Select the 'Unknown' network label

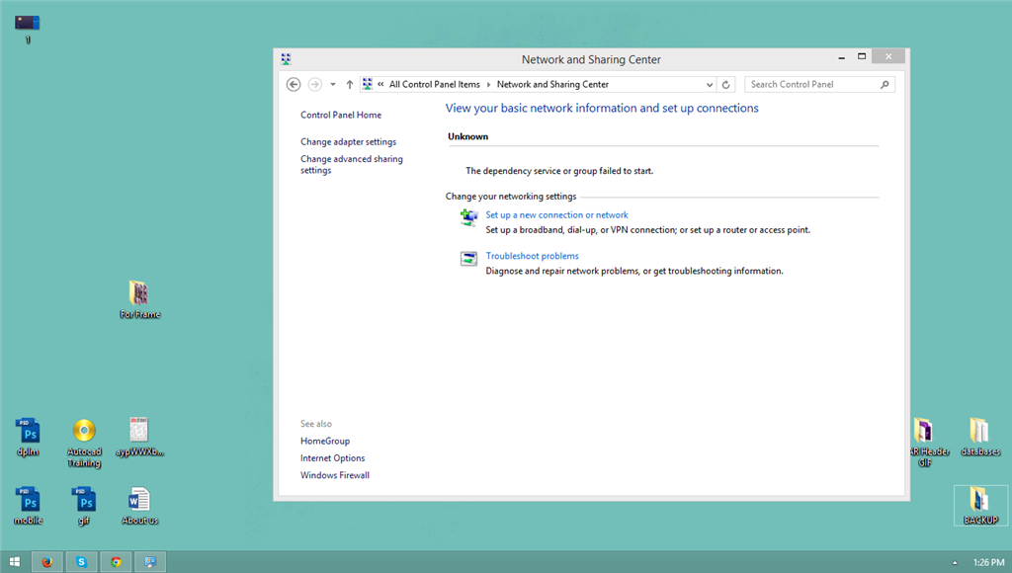pos(467,136)
